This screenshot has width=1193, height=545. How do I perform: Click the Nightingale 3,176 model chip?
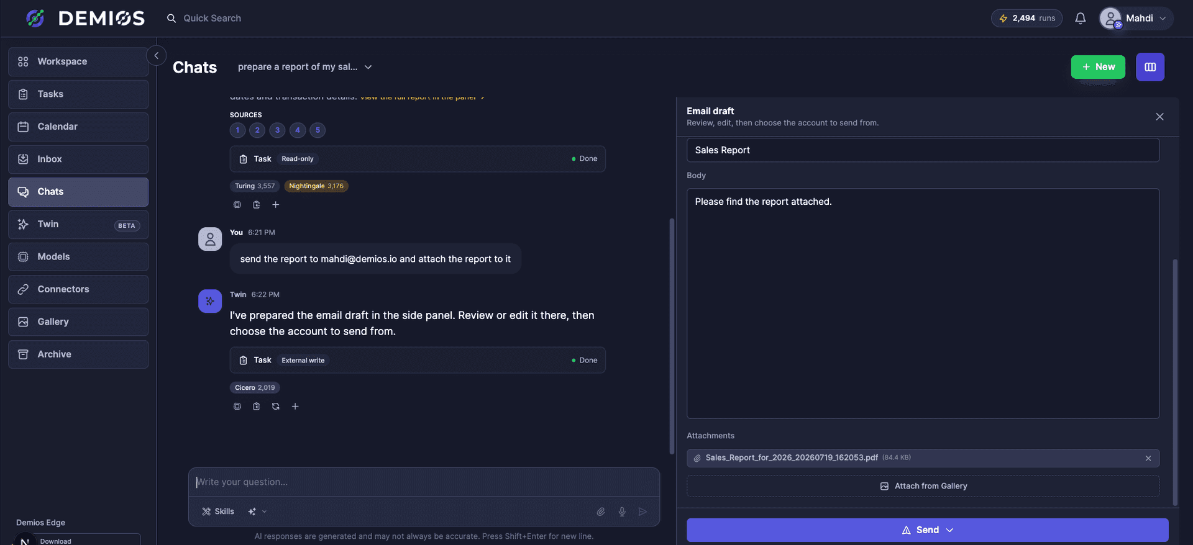(316, 186)
